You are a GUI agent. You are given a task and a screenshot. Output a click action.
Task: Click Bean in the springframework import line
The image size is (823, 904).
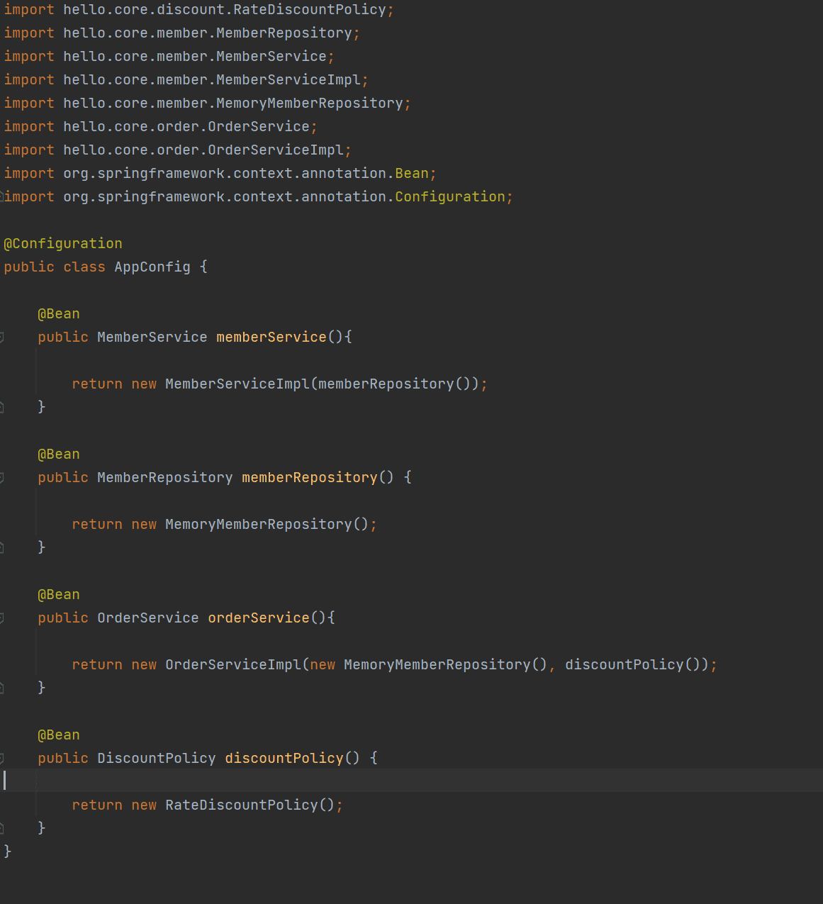(x=412, y=174)
